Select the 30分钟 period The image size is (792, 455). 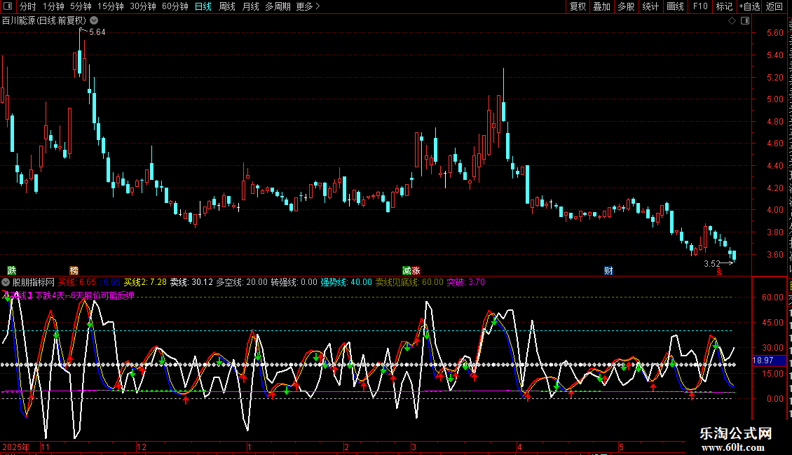coord(143,6)
